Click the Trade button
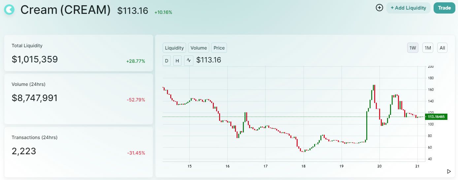The image size is (458, 180). coord(444,8)
